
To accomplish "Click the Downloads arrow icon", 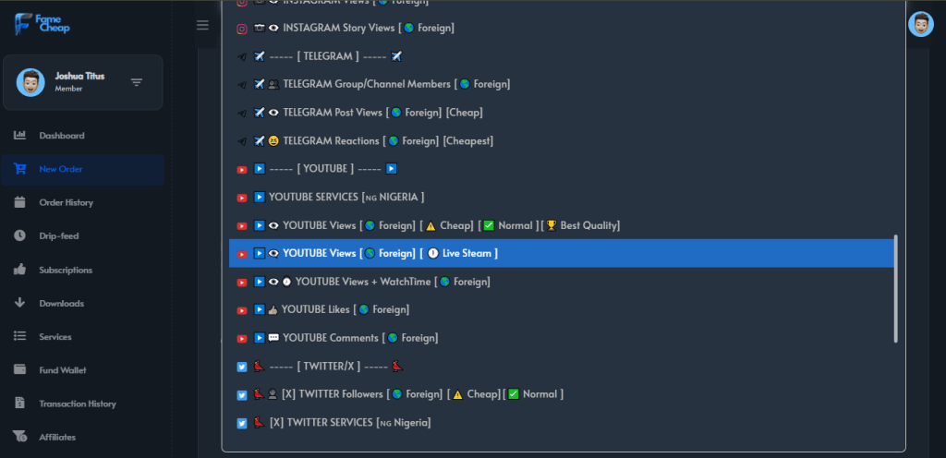I will [20, 303].
